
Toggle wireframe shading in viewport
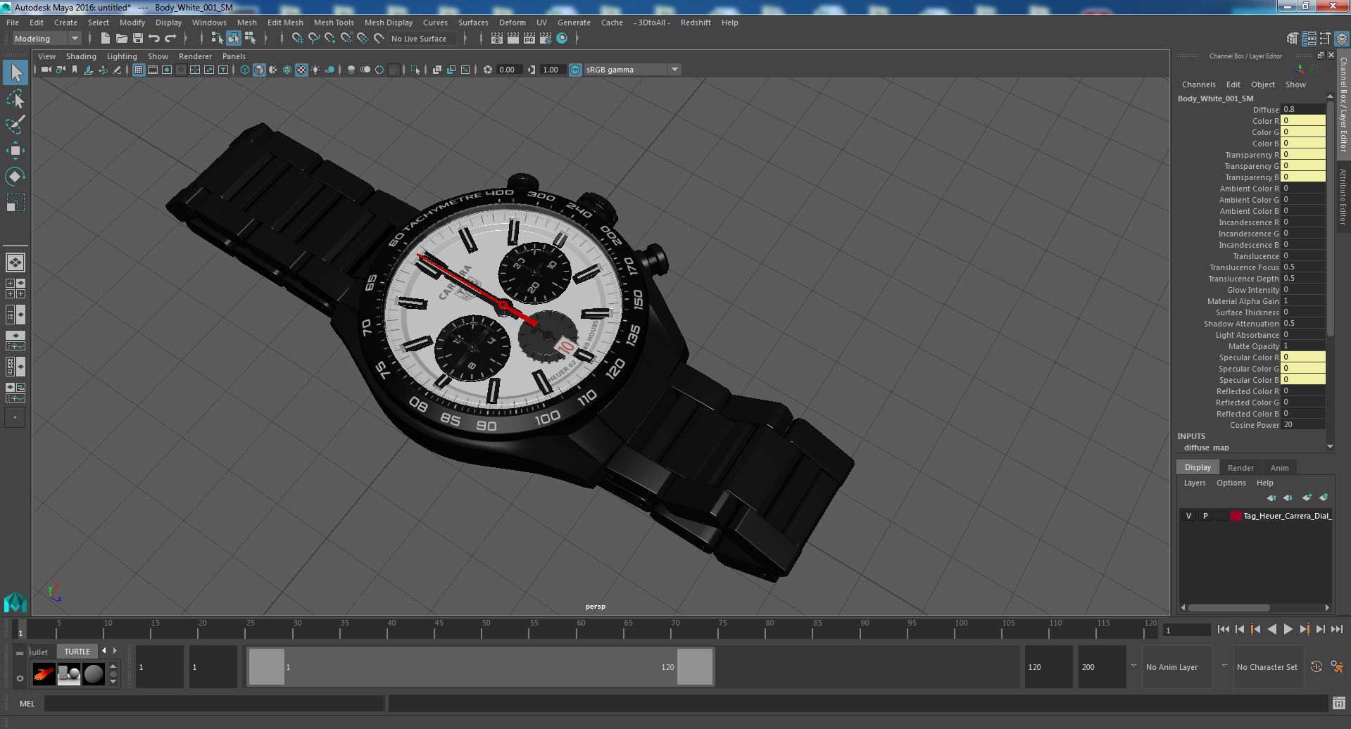point(245,70)
